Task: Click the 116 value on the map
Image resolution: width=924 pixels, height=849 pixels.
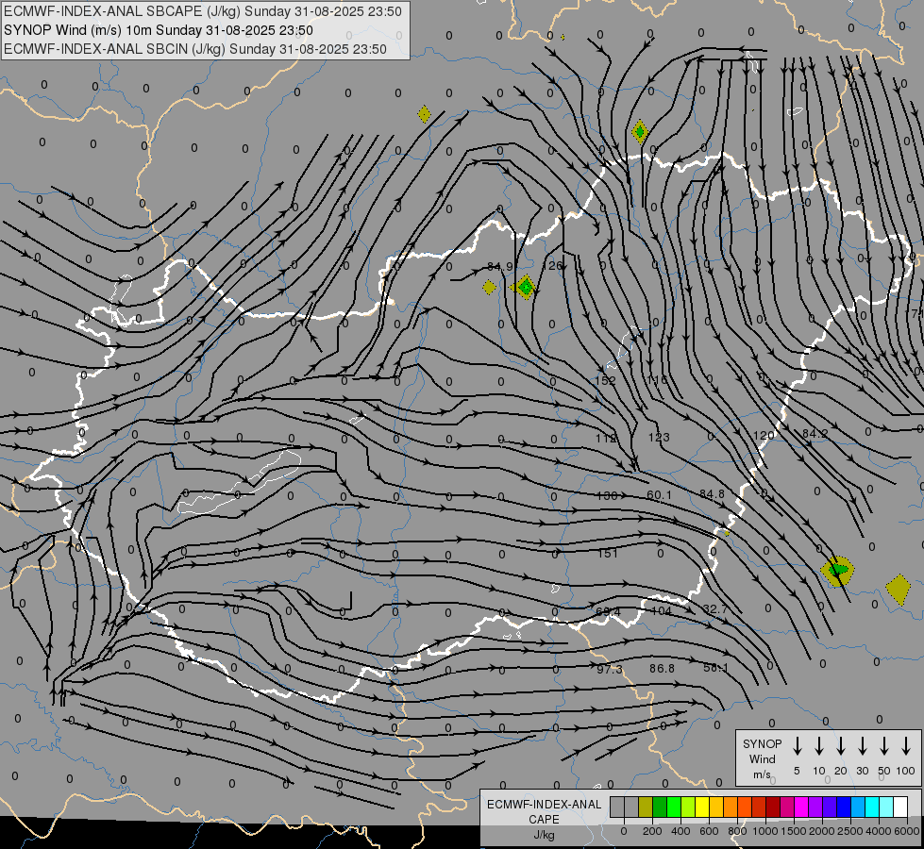Action: (x=657, y=380)
